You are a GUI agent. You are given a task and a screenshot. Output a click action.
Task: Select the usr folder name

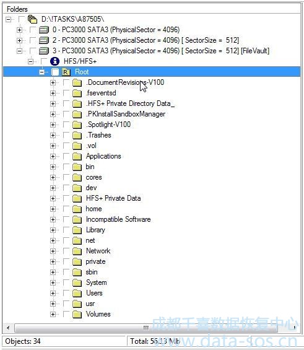point(90,304)
